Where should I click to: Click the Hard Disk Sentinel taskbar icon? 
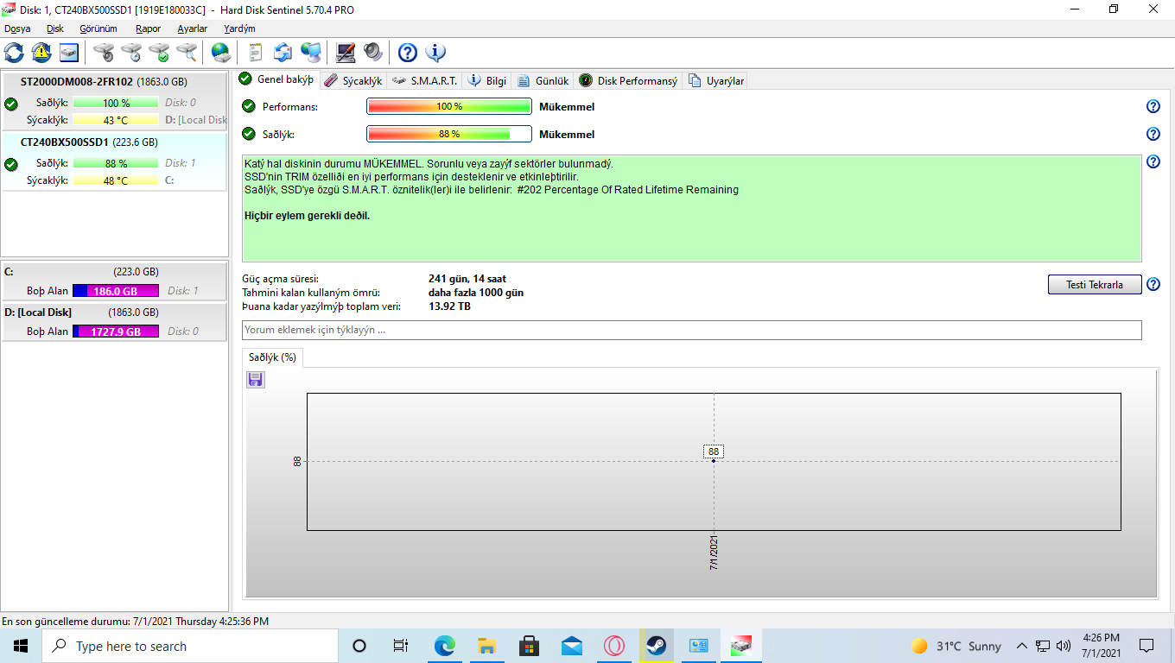tap(740, 646)
